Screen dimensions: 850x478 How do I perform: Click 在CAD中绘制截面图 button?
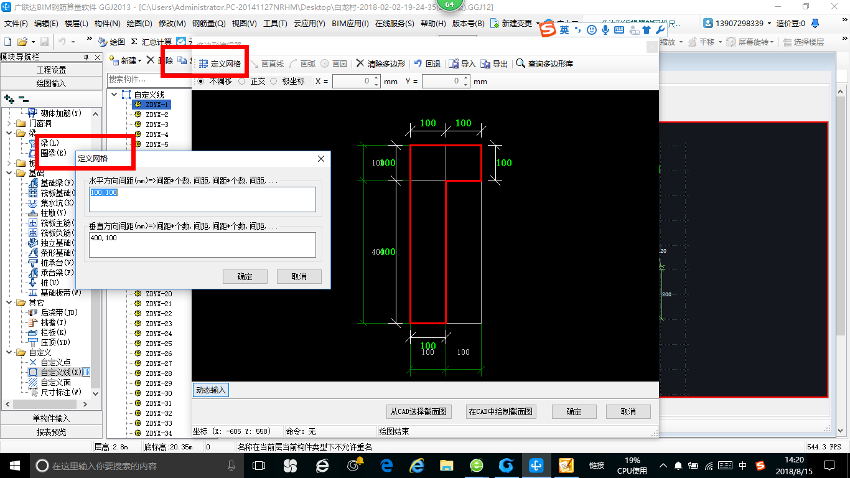(501, 411)
